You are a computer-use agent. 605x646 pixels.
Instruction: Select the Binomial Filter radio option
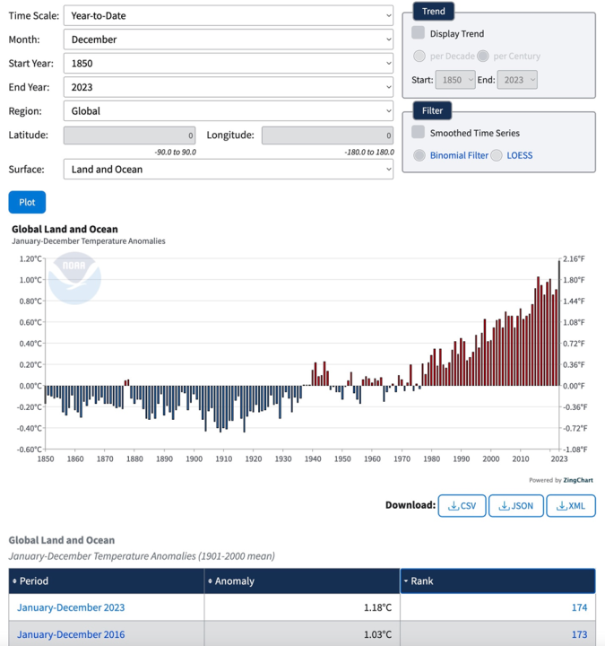pyautogui.click(x=419, y=155)
